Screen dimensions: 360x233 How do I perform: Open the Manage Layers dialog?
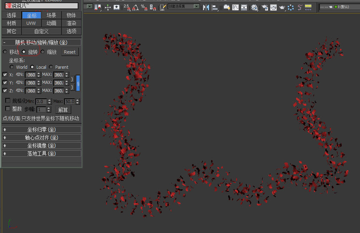[x=227, y=7]
